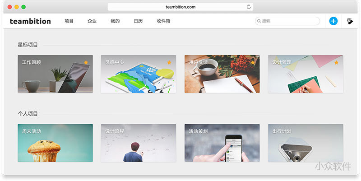Open the 企业 menu
361x181 pixels.
[x=92, y=21]
